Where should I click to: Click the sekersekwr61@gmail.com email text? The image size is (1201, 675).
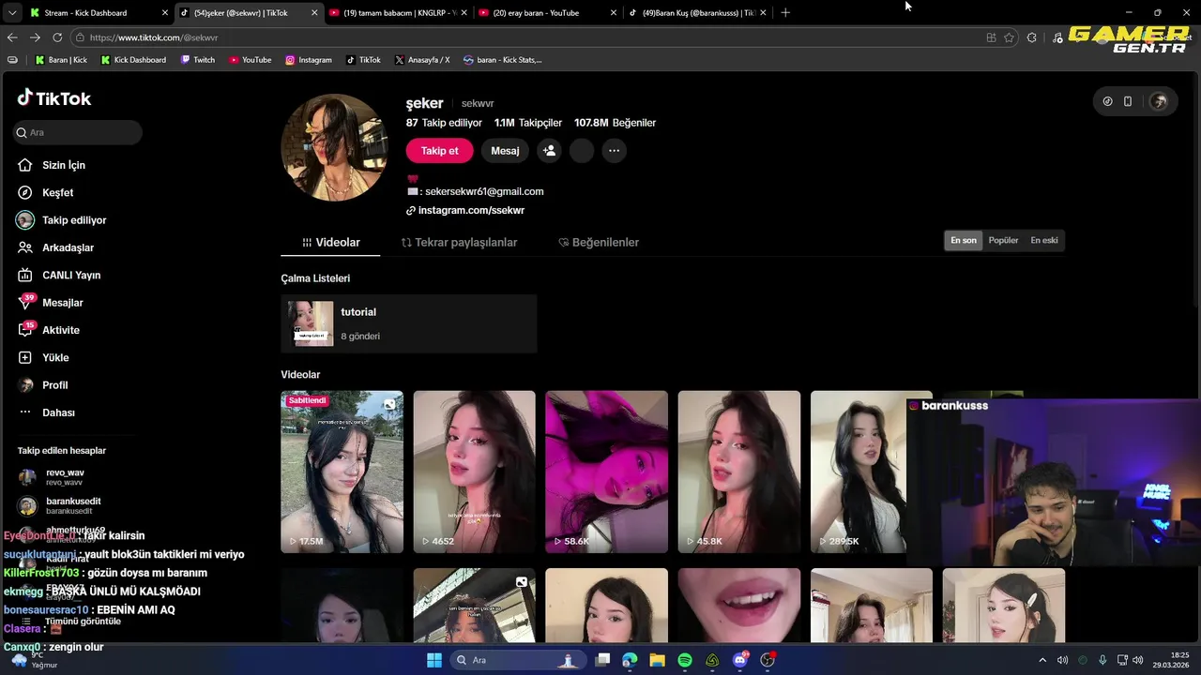pyautogui.click(x=484, y=191)
